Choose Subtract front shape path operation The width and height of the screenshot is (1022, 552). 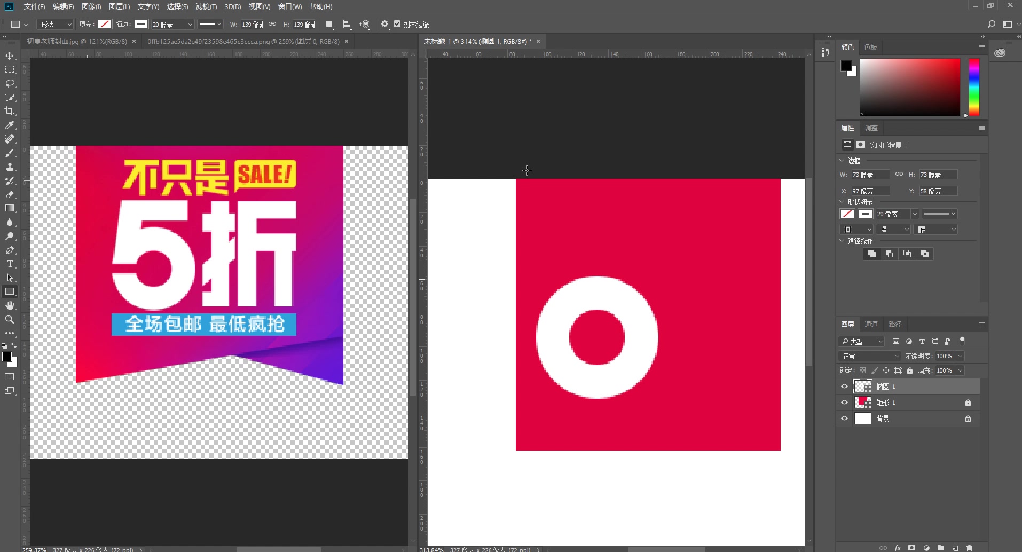click(x=890, y=254)
